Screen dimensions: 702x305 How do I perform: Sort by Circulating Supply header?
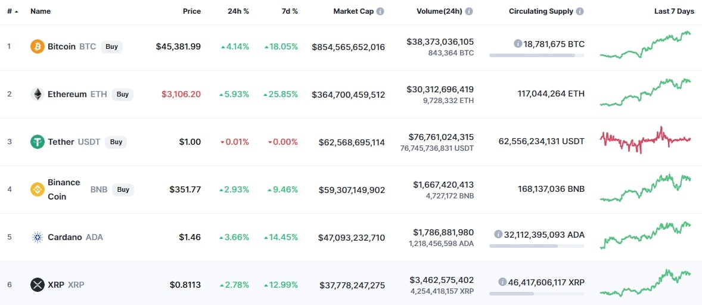pos(541,11)
